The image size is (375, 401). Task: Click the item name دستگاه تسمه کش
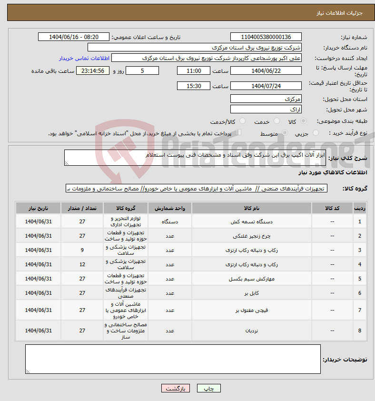[x=252, y=222]
